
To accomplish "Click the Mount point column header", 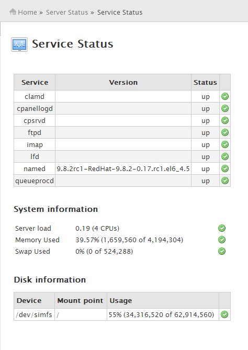I will click(x=81, y=300).
